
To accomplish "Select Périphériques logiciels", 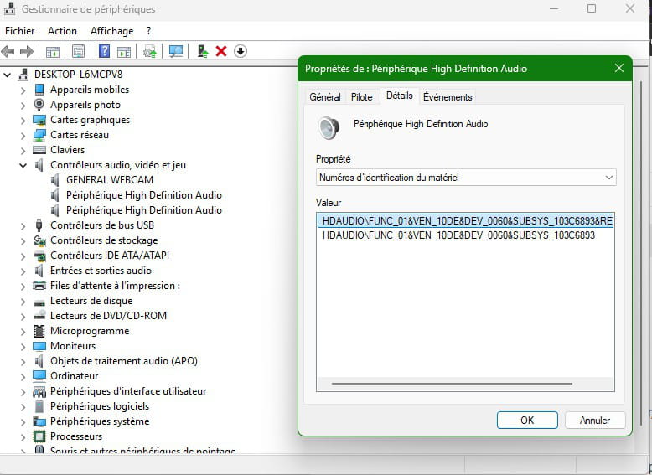I will coord(100,406).
